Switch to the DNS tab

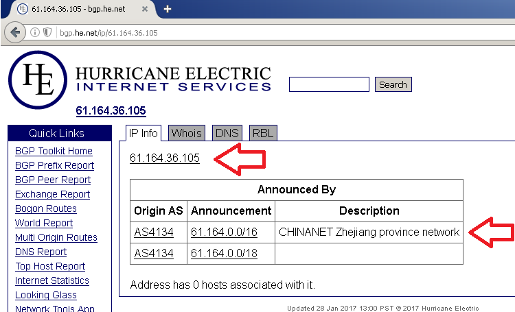227,133
